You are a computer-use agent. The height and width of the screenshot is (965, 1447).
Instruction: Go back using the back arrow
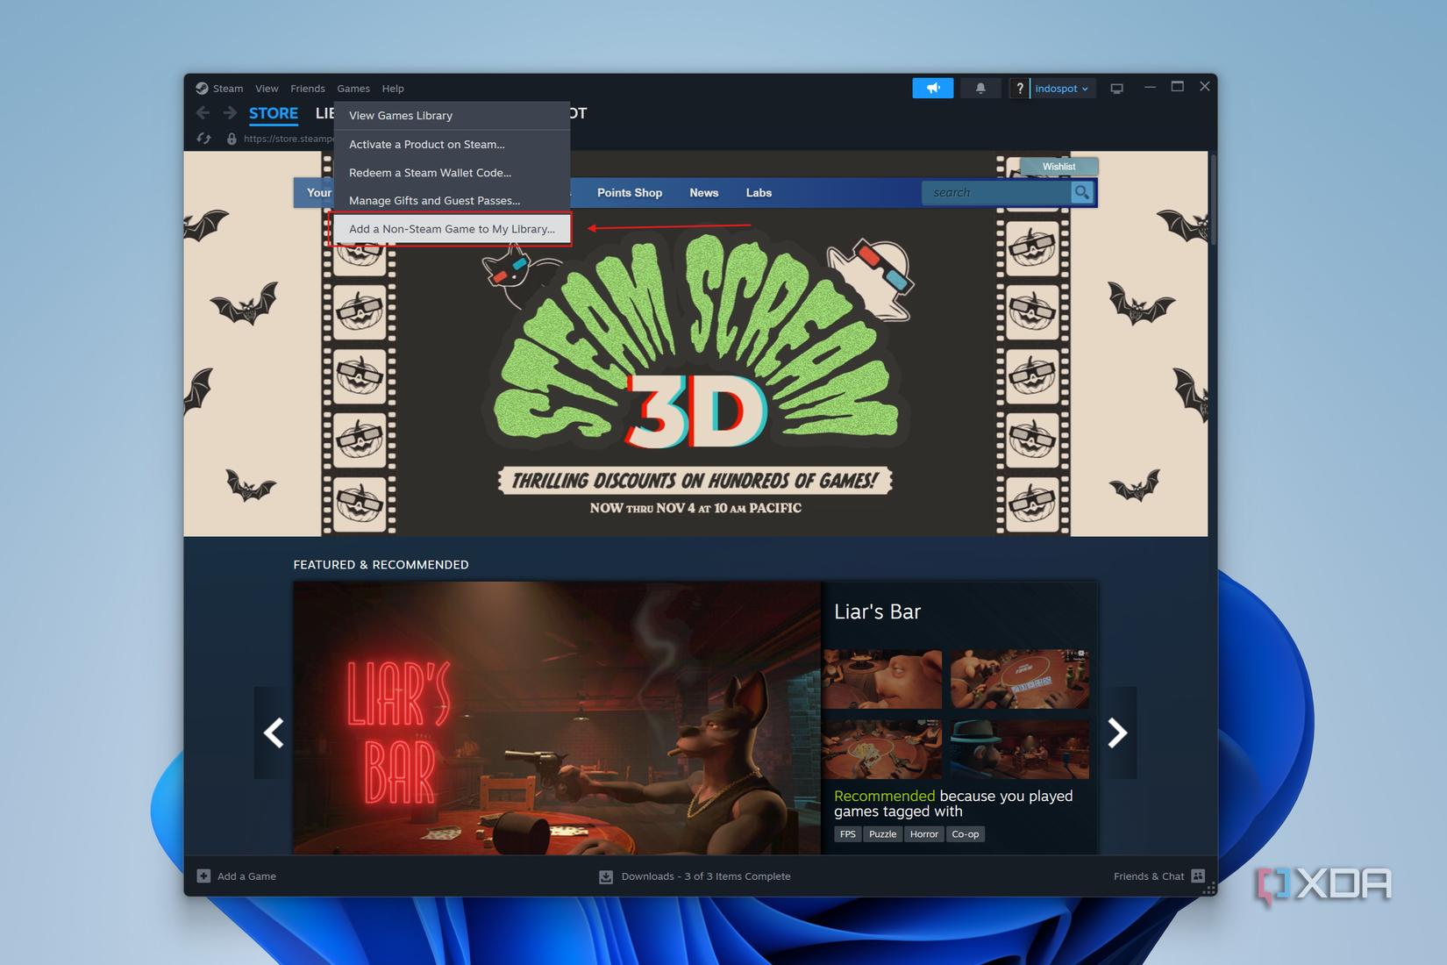[203, 113]
